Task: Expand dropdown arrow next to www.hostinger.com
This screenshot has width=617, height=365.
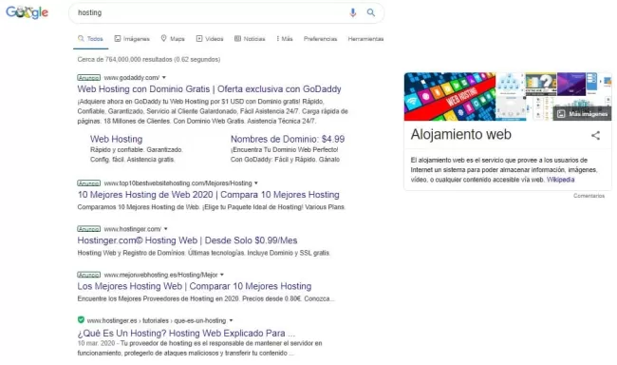Action: [166, 229]
